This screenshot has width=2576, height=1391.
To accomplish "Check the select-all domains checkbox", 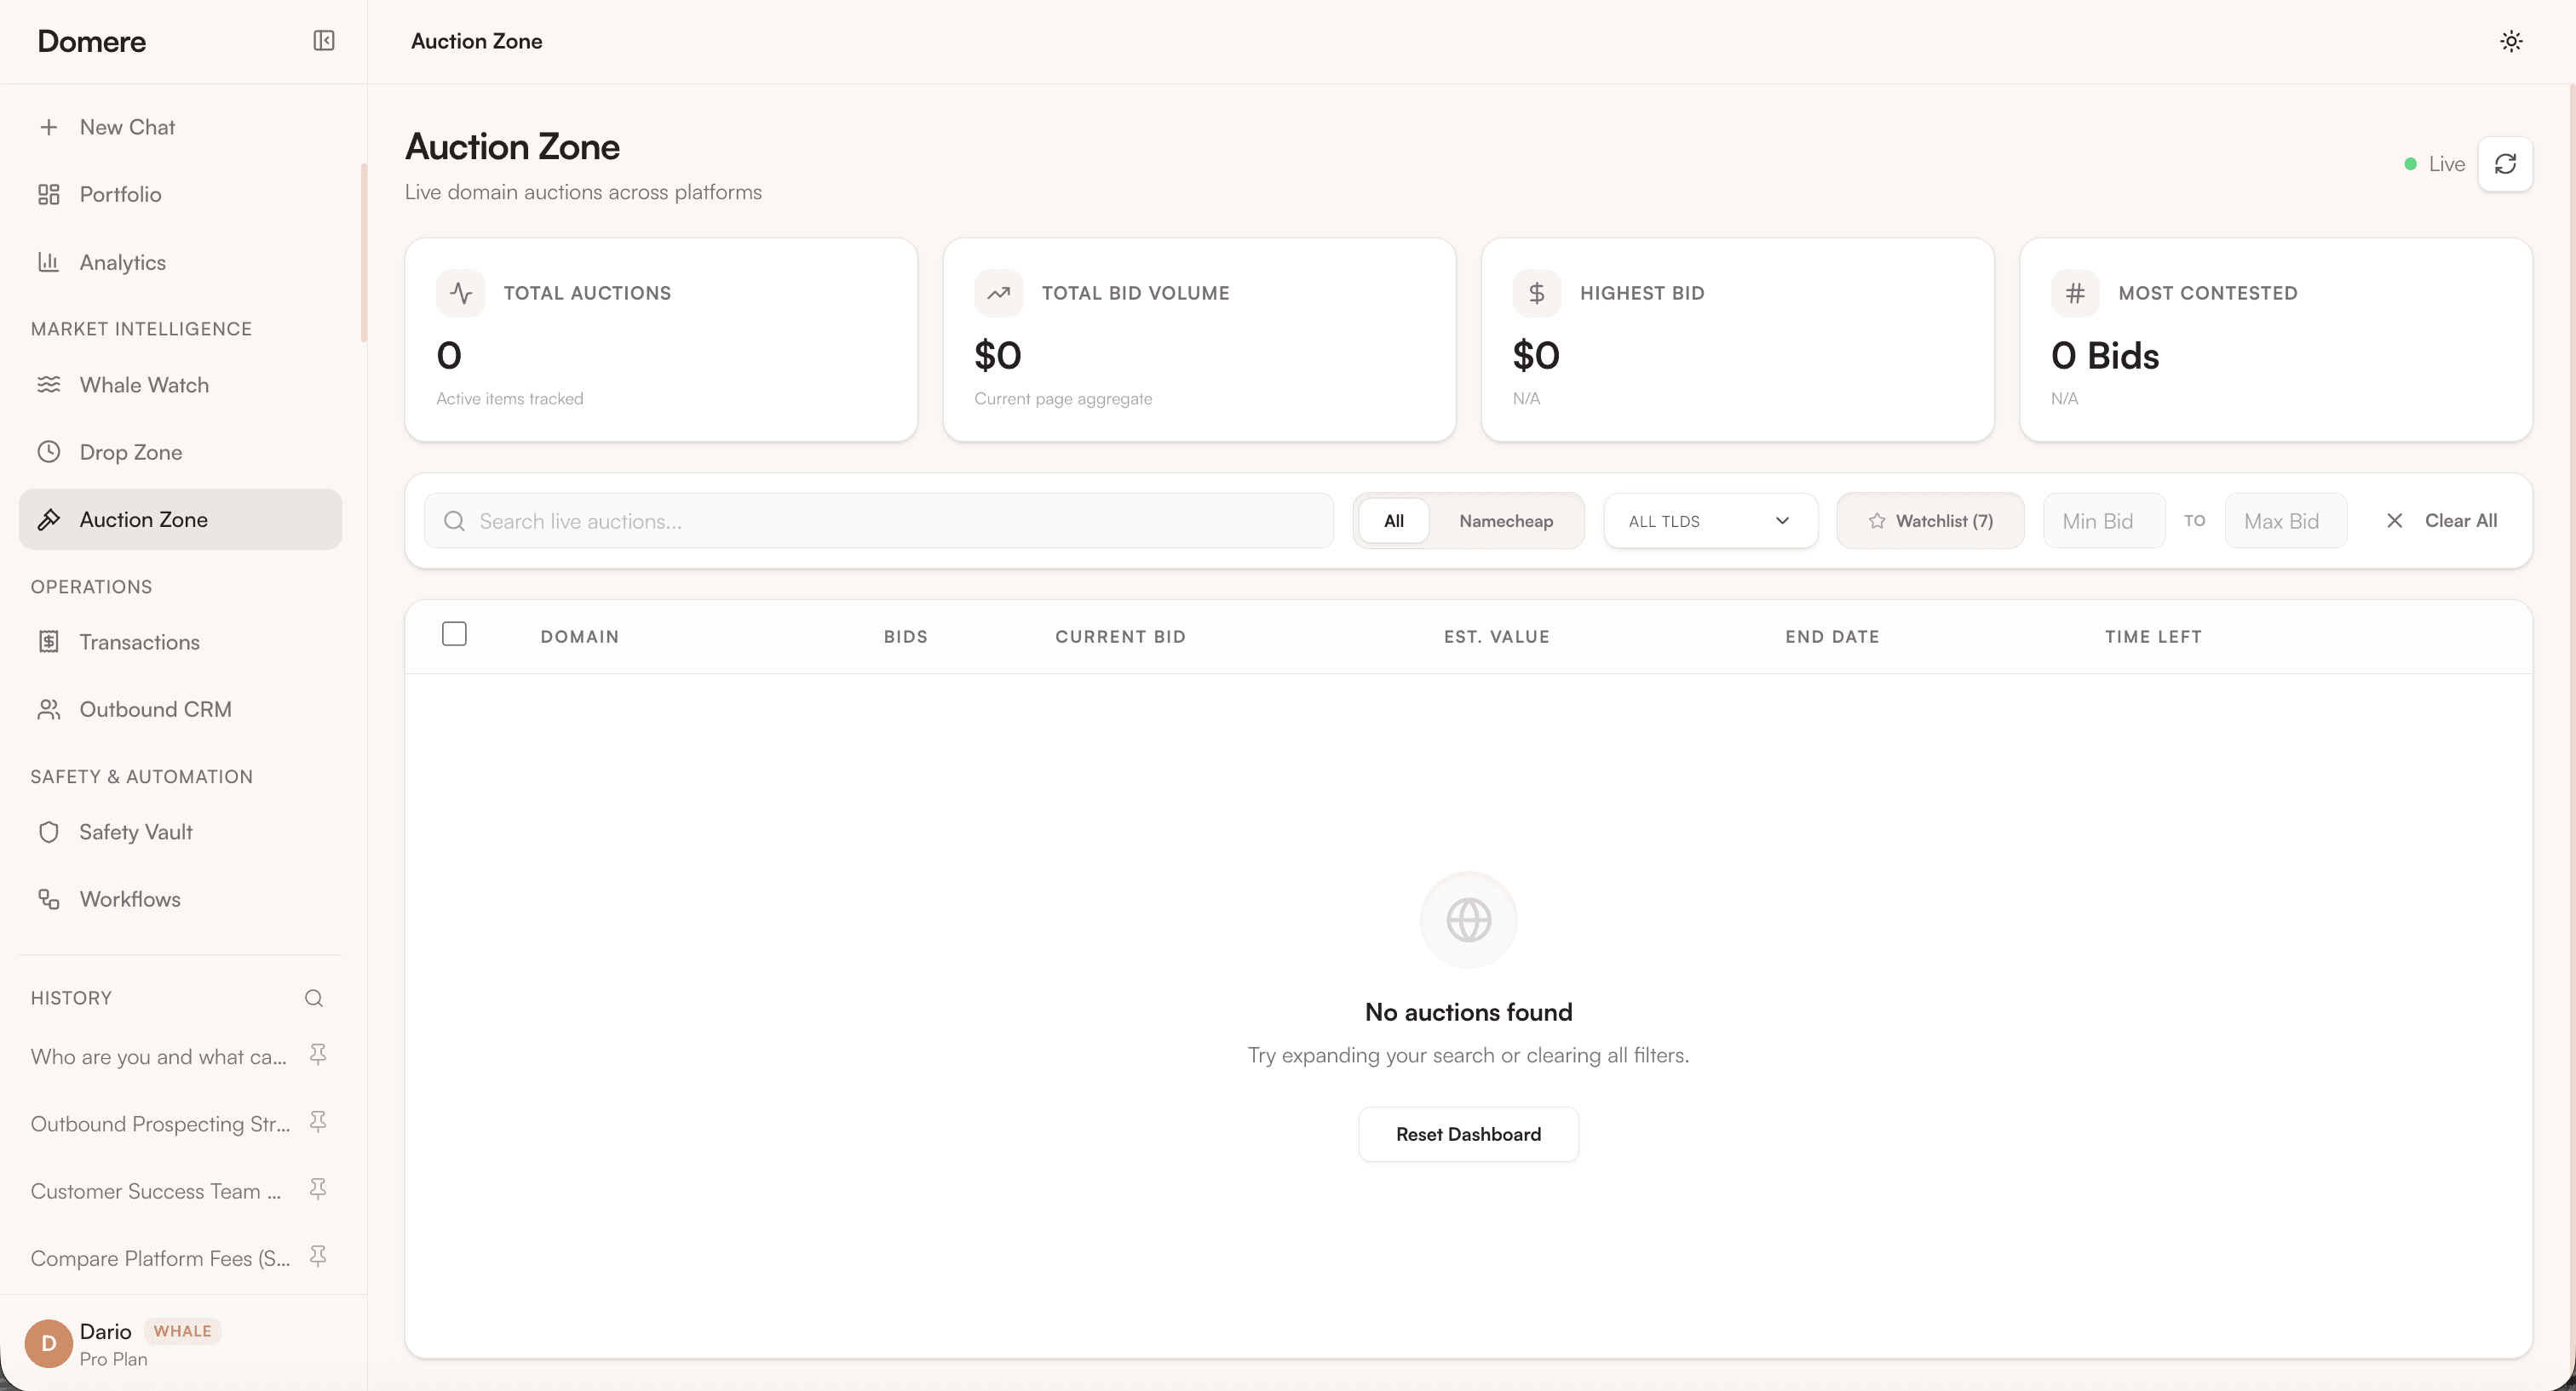I will coord(454,634).
